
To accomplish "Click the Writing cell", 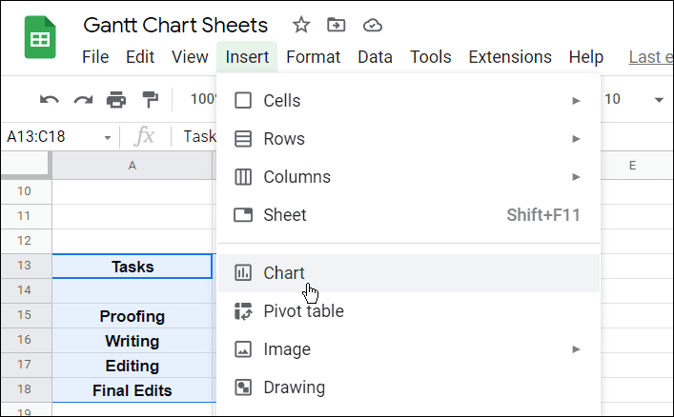I will [133, 341].
